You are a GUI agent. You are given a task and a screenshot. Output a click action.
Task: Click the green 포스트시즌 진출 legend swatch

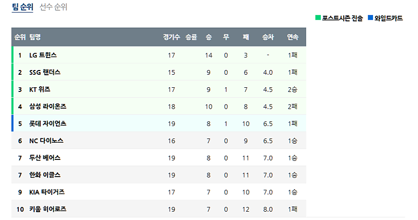pos(318,18)
